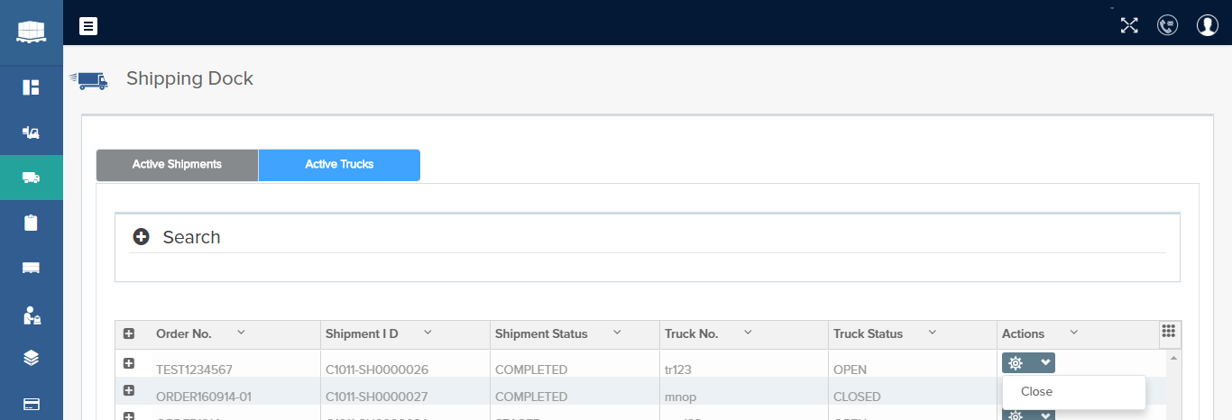Click COMPLETED status for TEST1234567
1232x420 pixels.
pyautogui.click(x=531, y=370)
